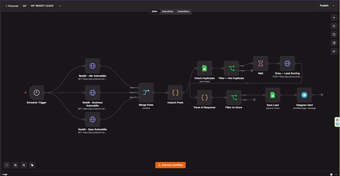The width and height of the screenshot is (340, 176).
Task: Select the Schedule Trigger clock node
Action: [36, 92]
